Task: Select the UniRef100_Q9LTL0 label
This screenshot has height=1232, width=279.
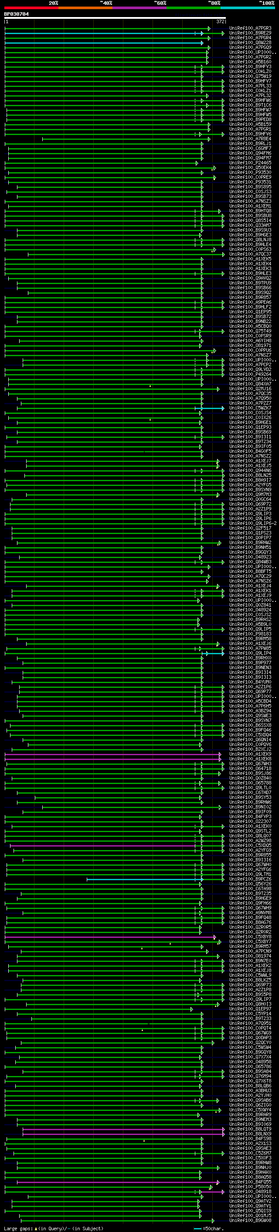Action: [x=250, y=788]
